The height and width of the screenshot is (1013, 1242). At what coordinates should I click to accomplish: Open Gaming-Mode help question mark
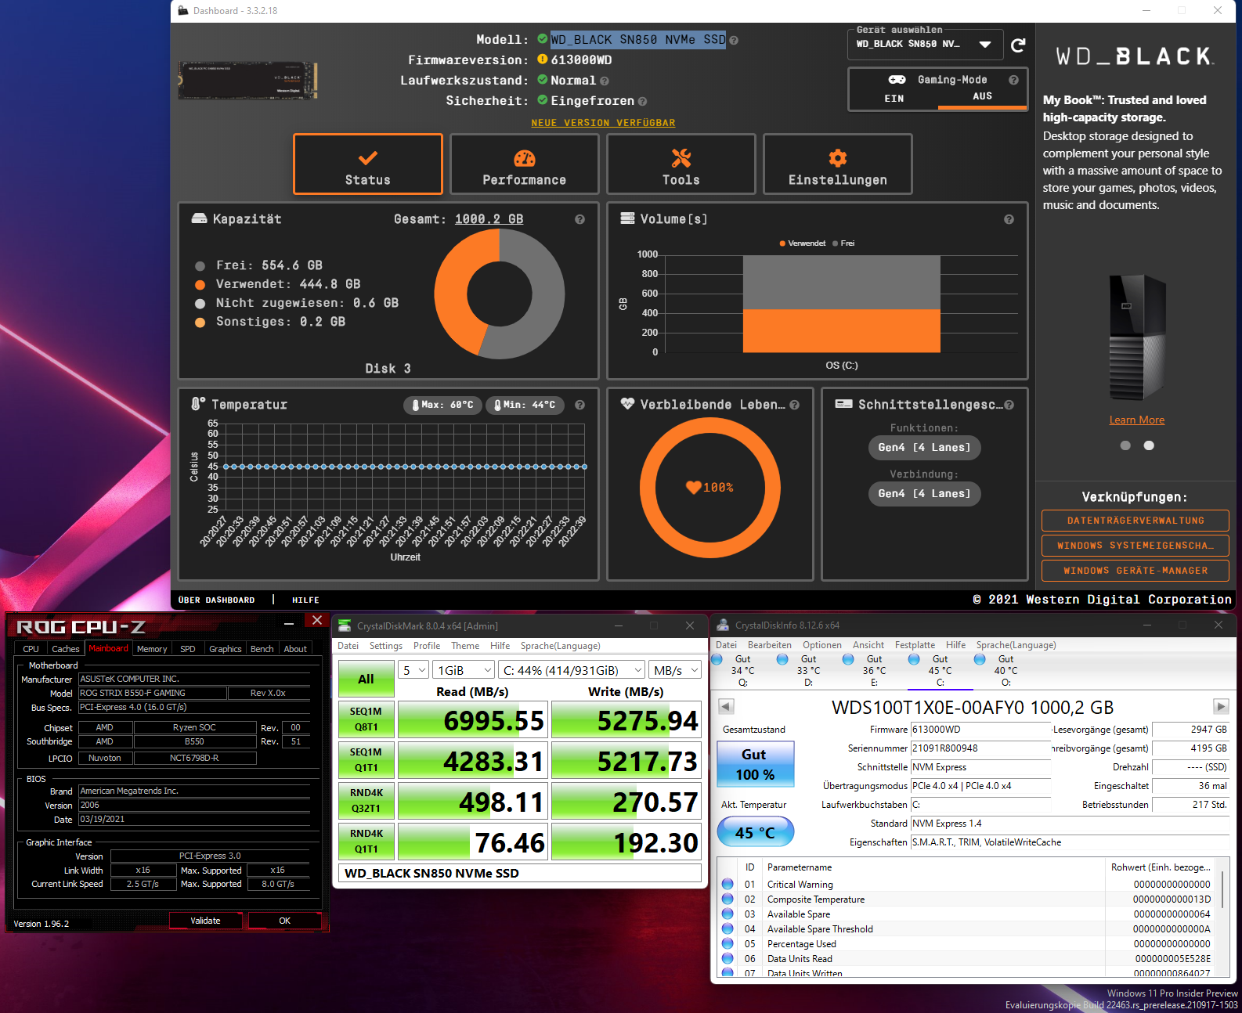(x=1013, y=80)
